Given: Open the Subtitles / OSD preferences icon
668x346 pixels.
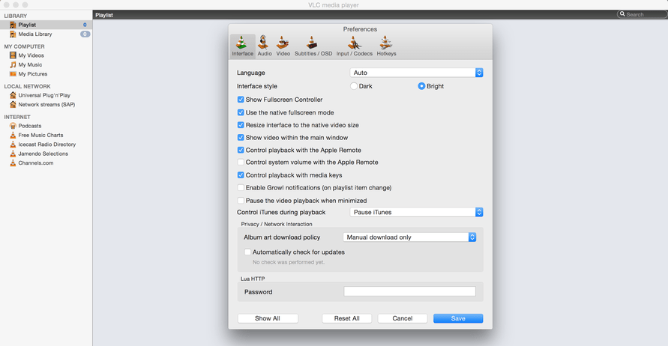Looking at the screenshot, I should 313,43.
